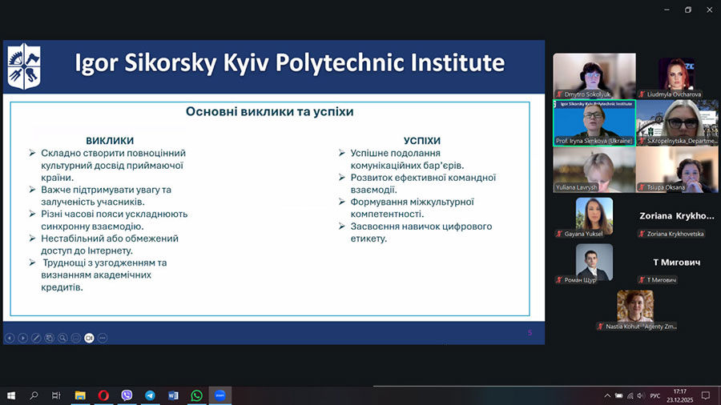
Task: Click muted mic icon beside Gayana Yuksel
Action: coord(559,234)
